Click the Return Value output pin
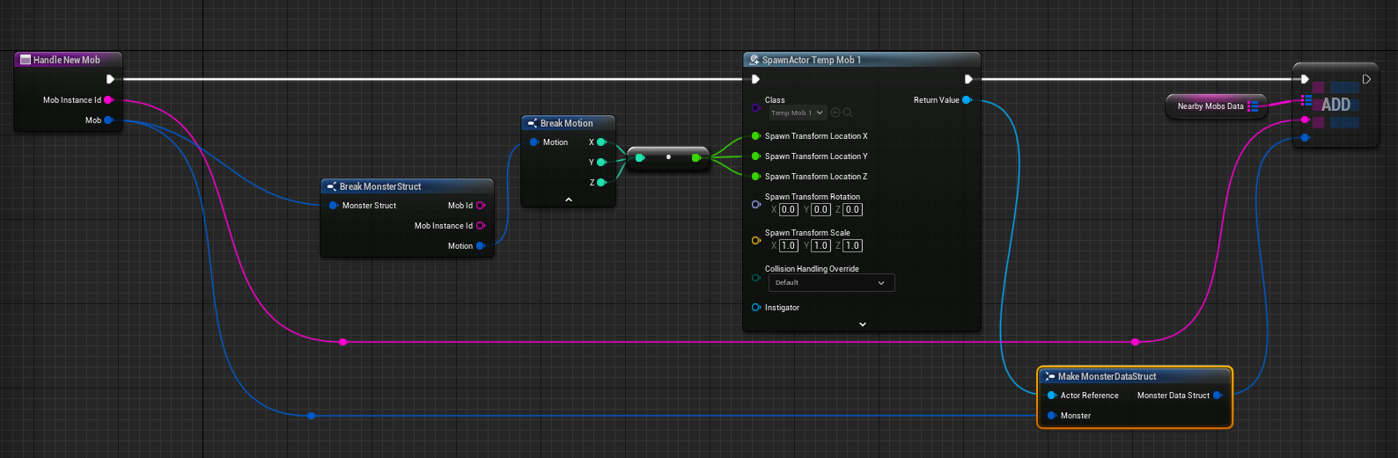1398x458 pixels. coord(967,100)
